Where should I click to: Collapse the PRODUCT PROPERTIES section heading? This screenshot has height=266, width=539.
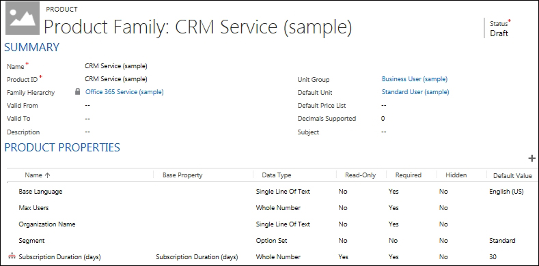point(62,147)
